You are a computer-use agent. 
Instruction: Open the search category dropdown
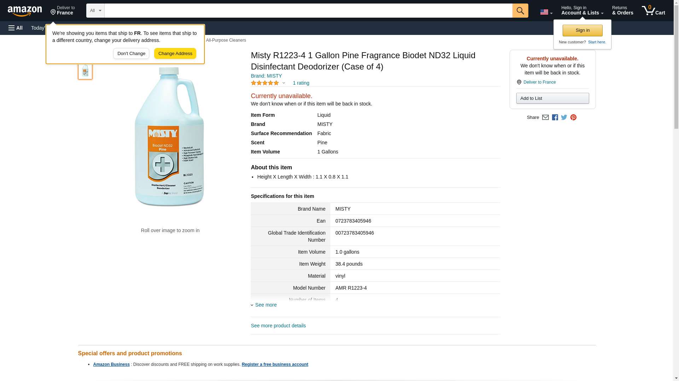point(95,11)
